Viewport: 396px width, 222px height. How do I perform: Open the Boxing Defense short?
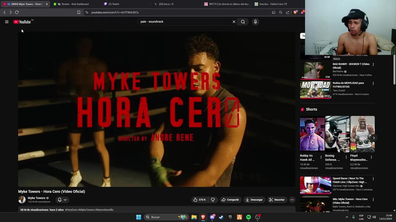coord(337,134)
